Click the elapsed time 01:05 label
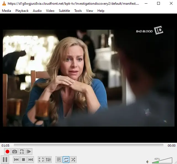Viewport: 177px width, 164px height. (6, 145)
